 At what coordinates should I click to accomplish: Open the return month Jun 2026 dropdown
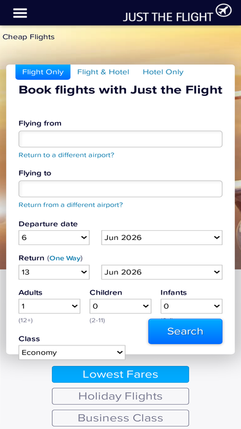pos(162,272)
